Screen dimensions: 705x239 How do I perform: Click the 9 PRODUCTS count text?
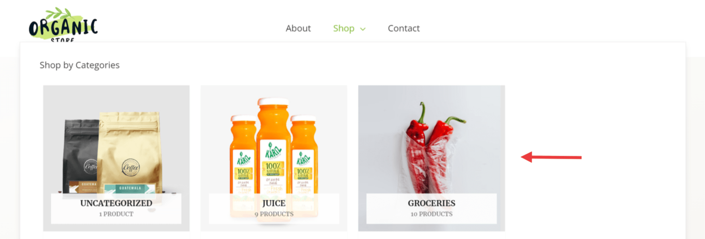[x=274, y=214]
